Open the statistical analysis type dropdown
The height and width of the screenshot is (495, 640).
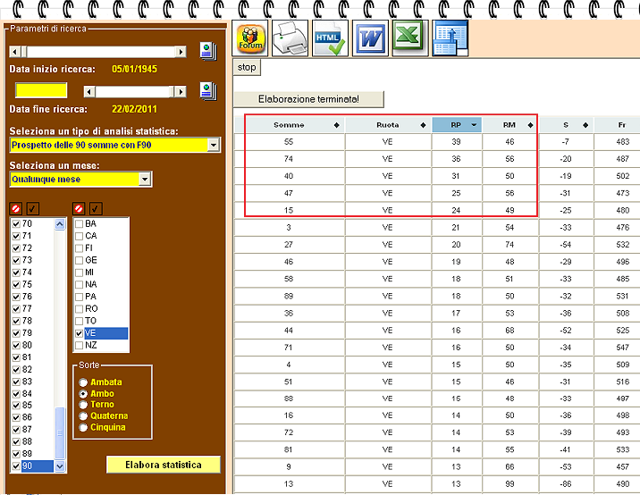coord(213,145)
